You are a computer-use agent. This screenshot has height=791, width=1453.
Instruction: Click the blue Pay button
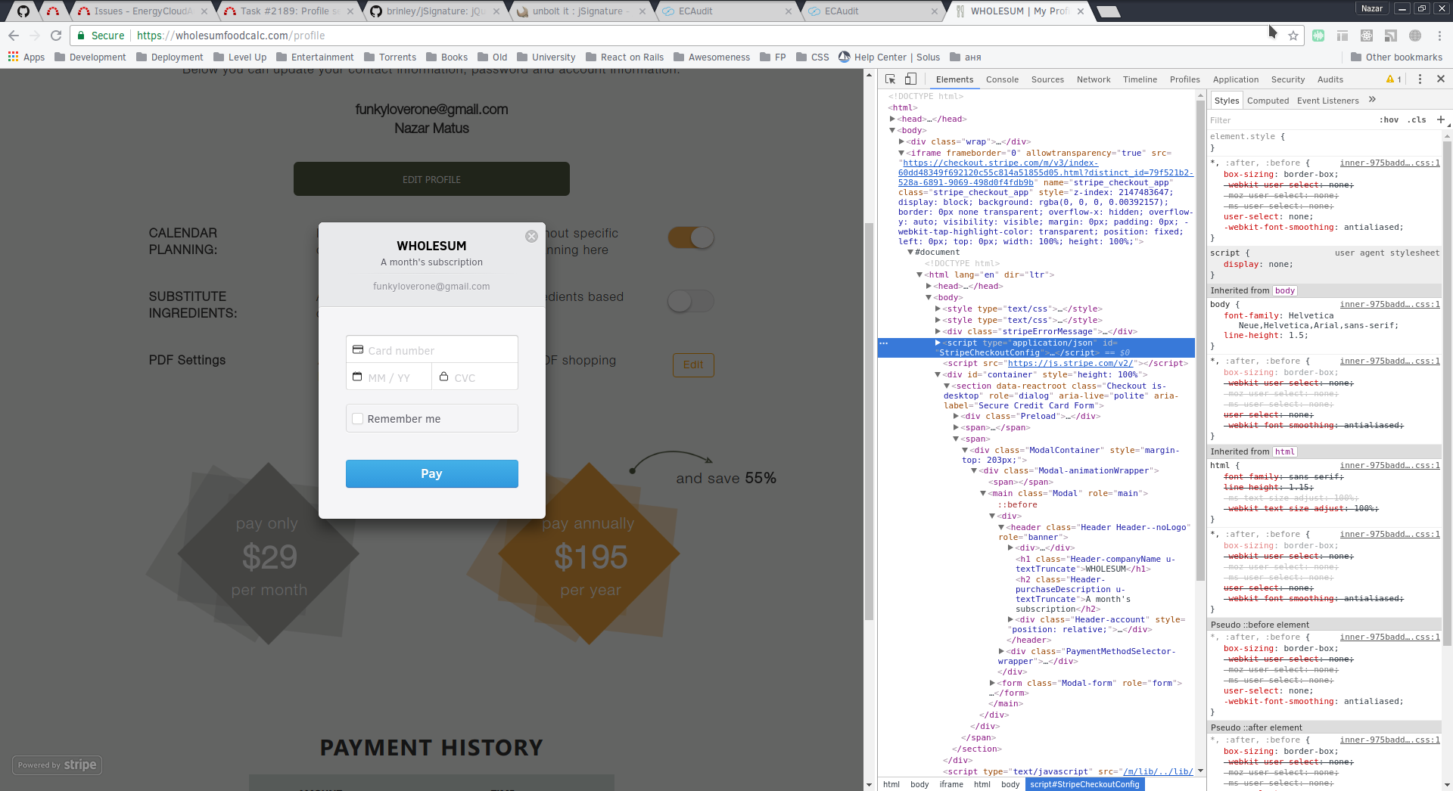coord(431,473)
